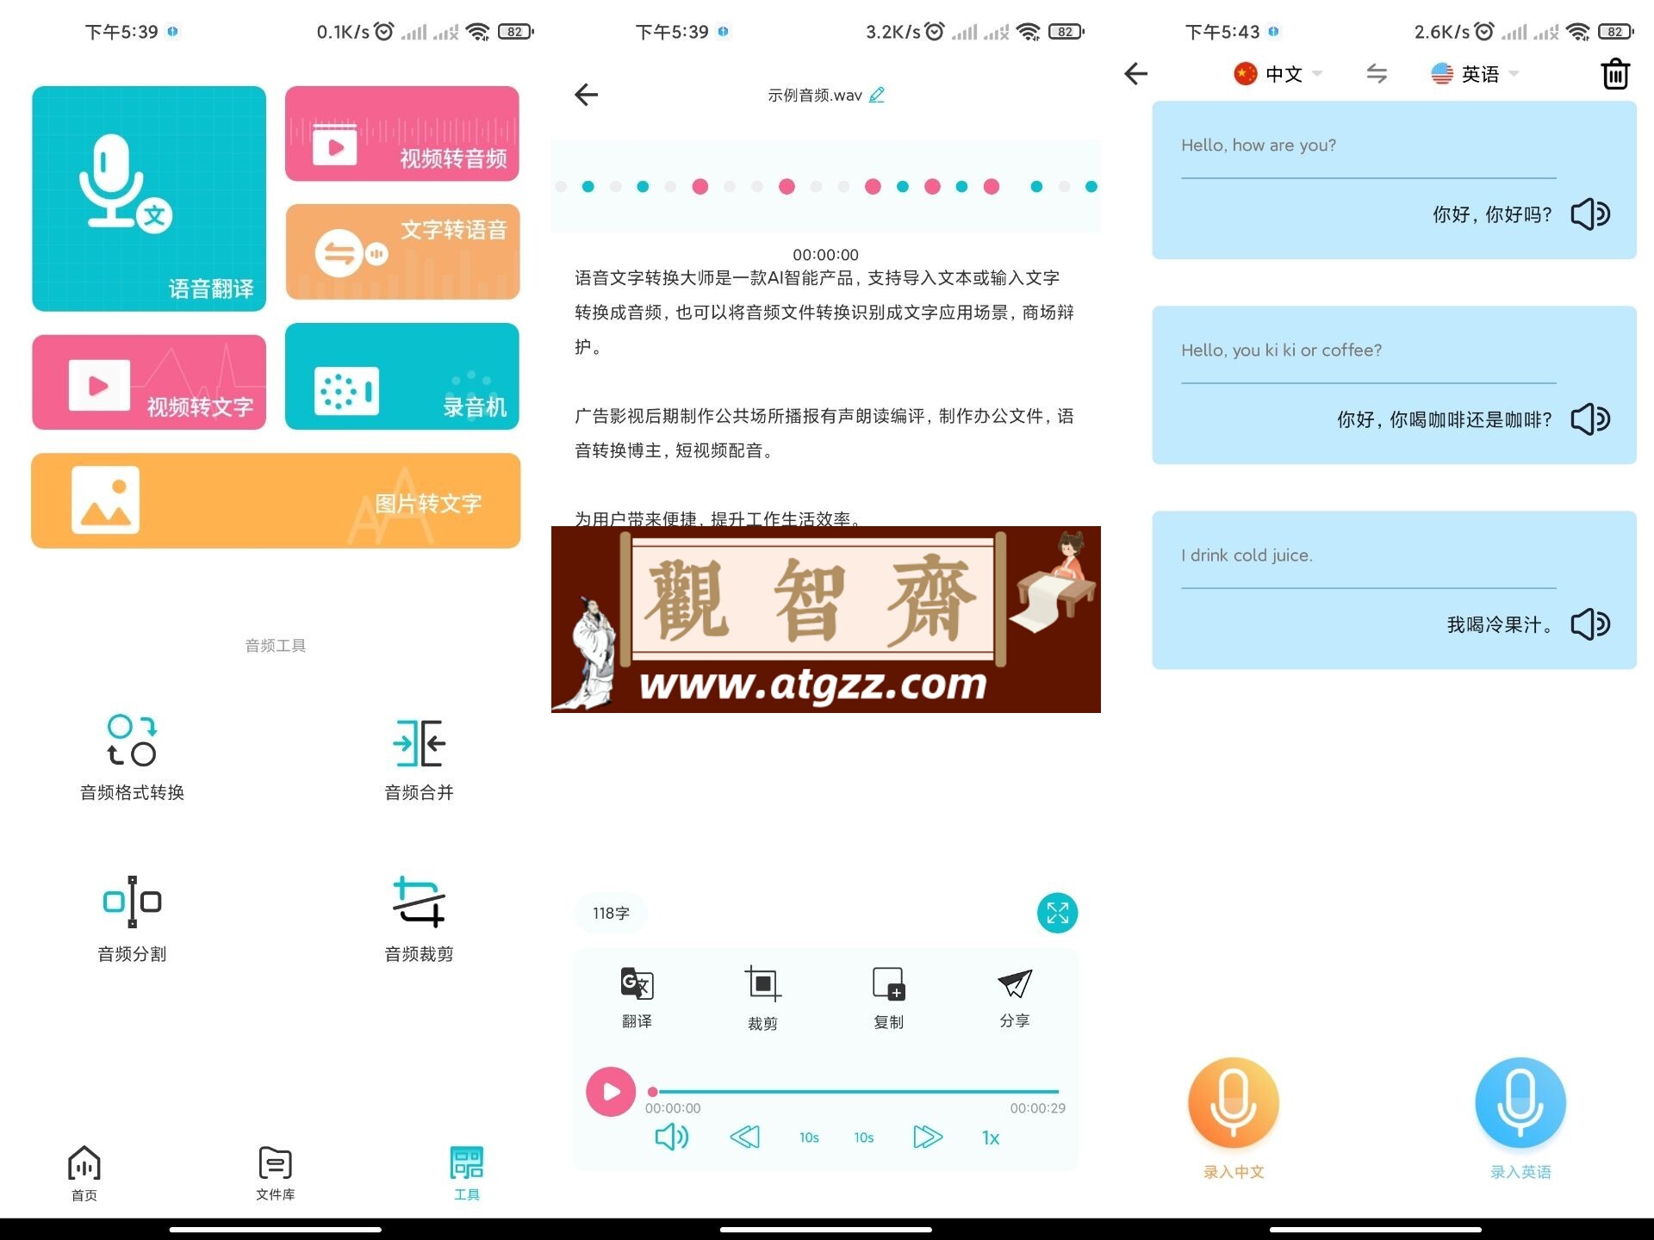This screenshot has height=1240, width=1654.
Task: Click the dotted audio waveform strip
Action: tap(826, 186)
